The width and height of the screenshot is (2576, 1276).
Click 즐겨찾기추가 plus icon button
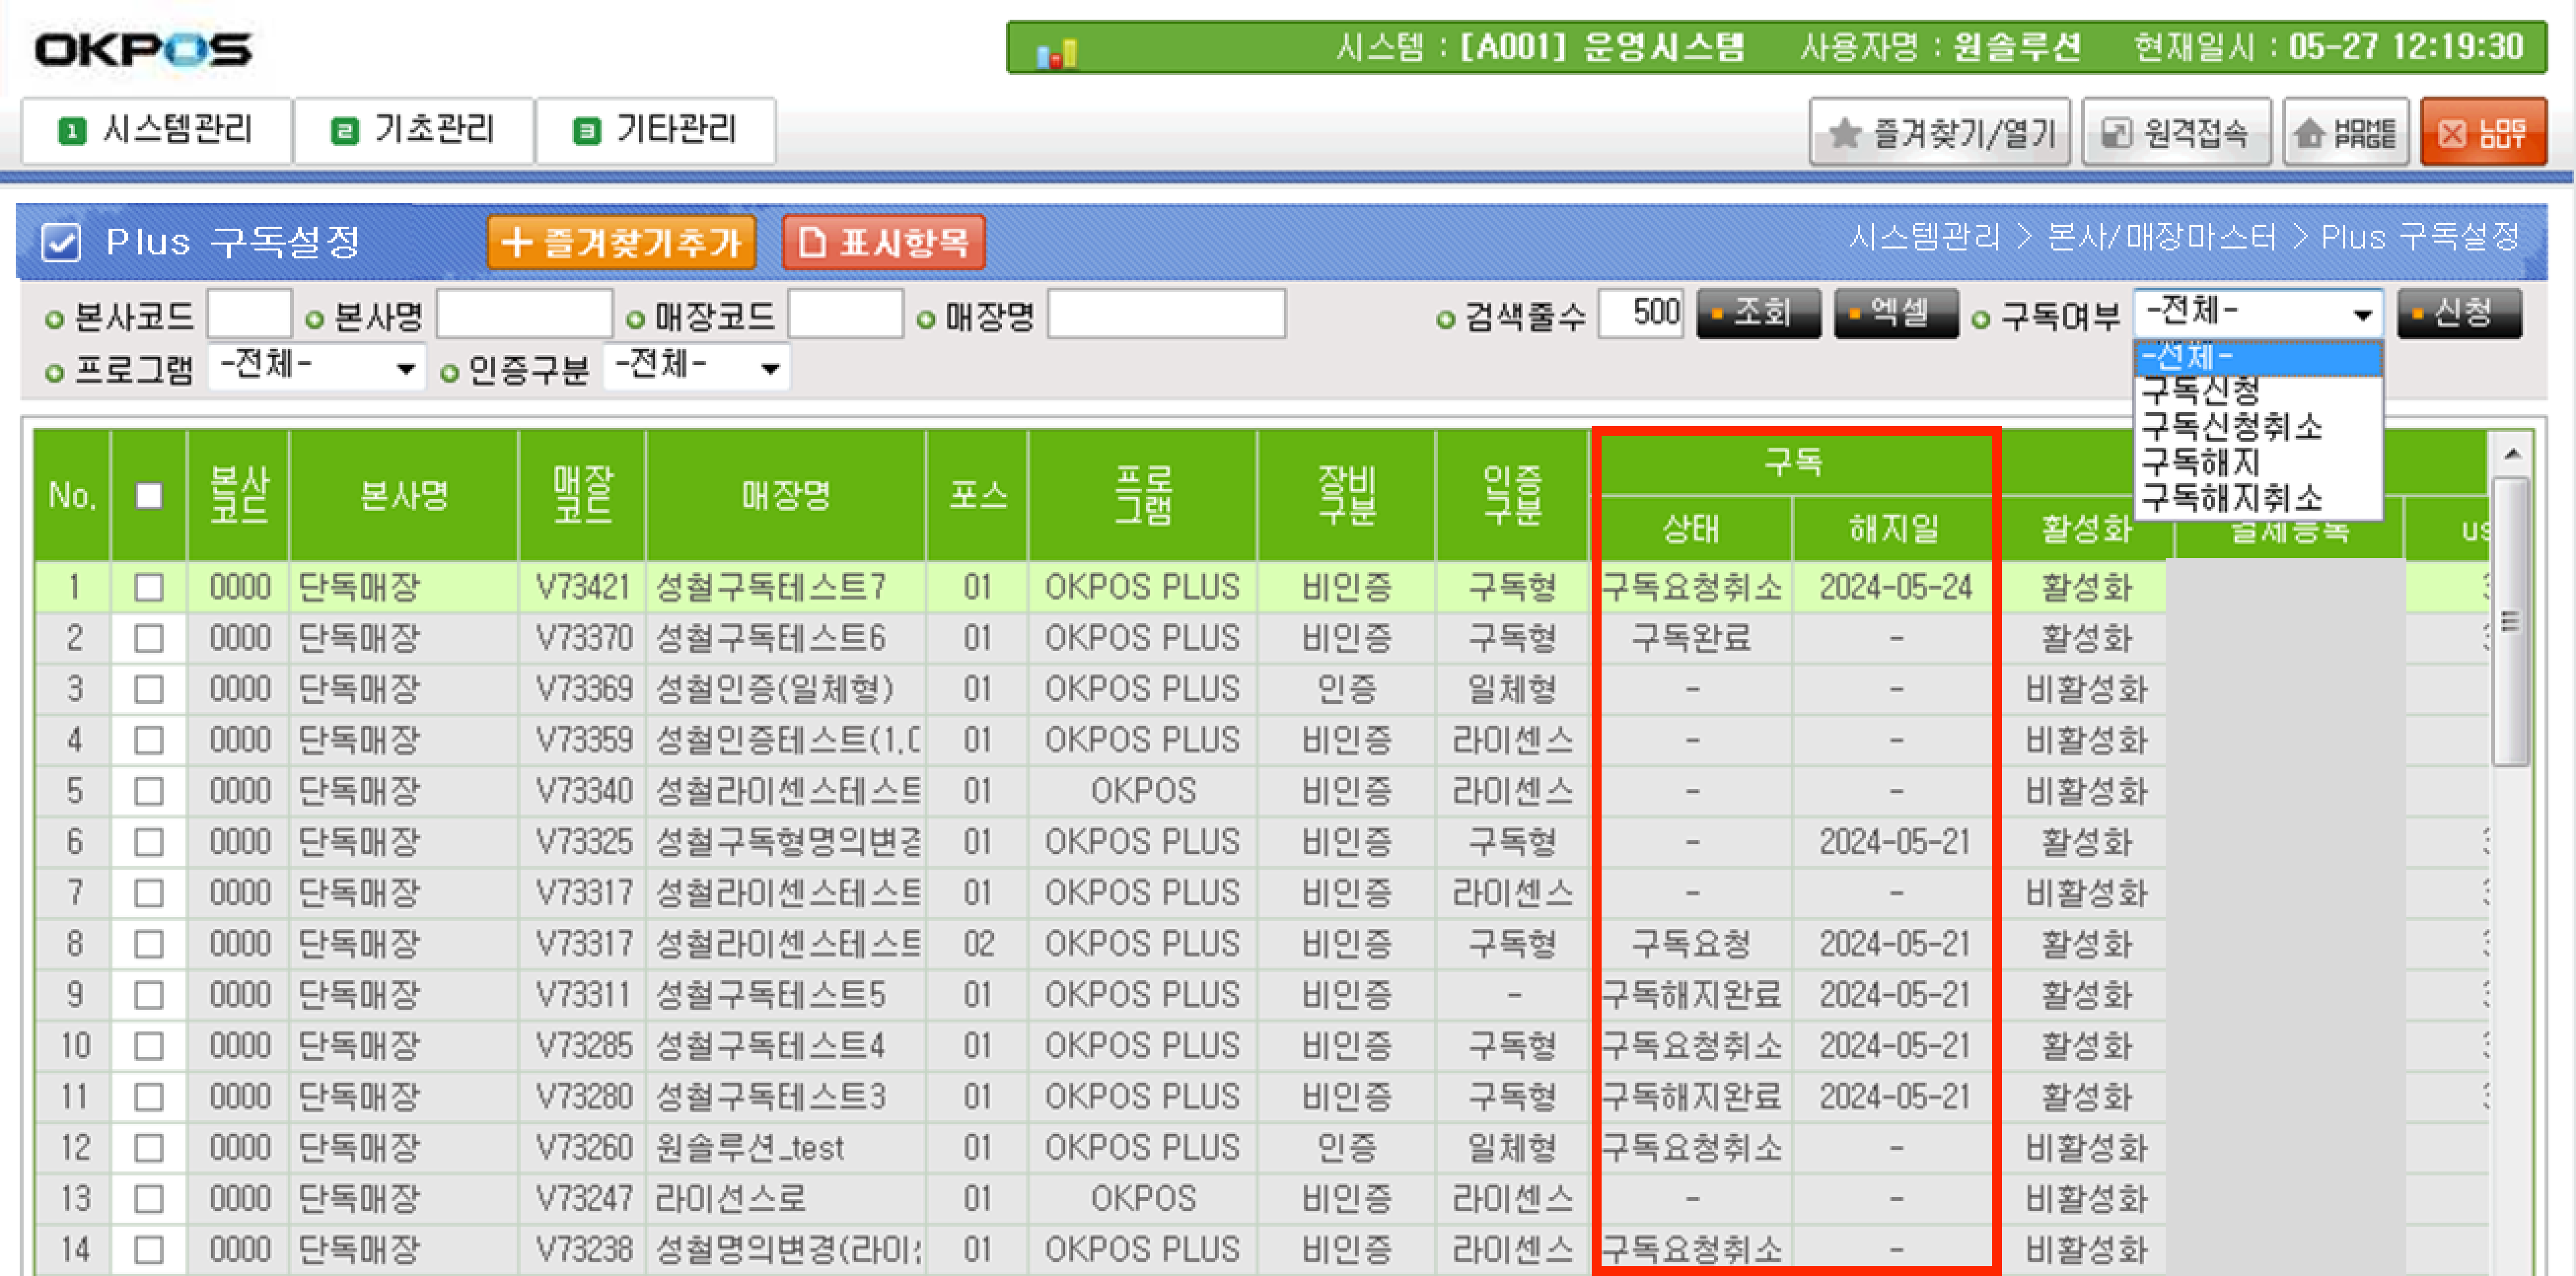621,242
